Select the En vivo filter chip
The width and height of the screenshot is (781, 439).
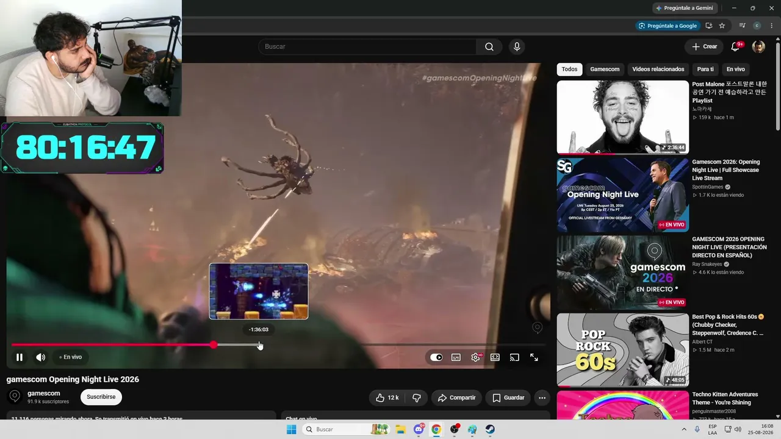click(735, 70)
